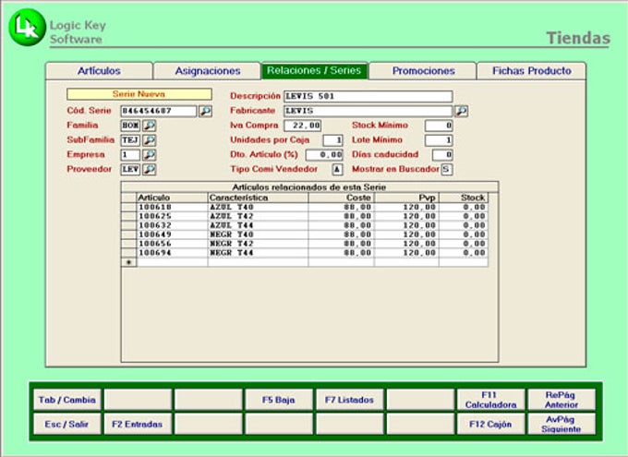Screen dimensions: 628x457
Task: Click the AZUL T44 characteristic cell
Action: pos(258,225)
